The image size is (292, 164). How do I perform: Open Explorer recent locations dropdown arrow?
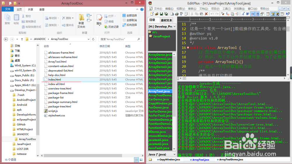tap(17, 39)
